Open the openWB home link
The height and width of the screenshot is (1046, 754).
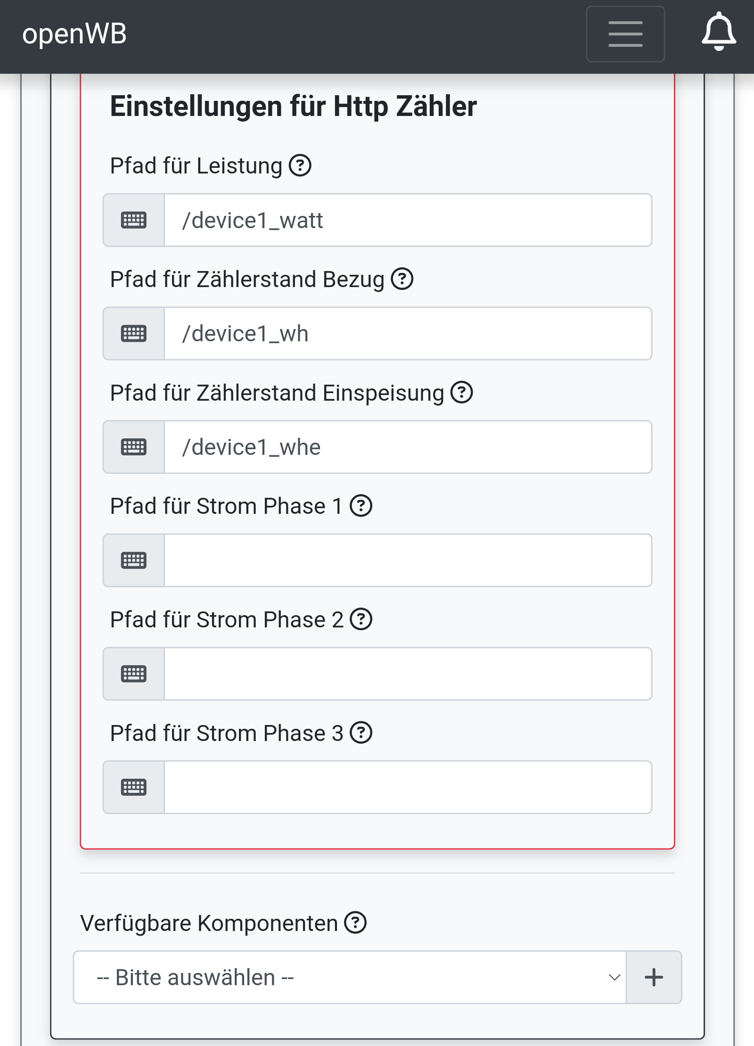74,34
